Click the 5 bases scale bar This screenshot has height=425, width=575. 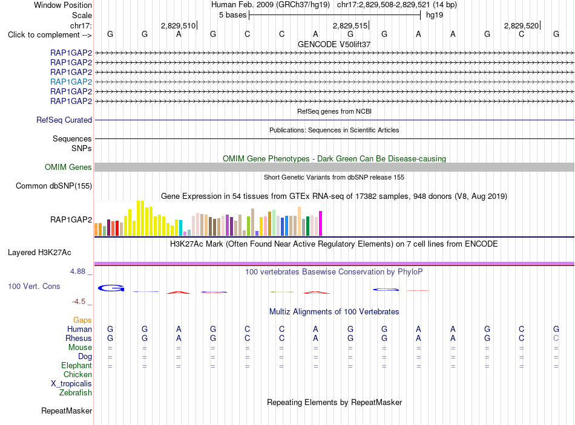[x=335, y=15]
